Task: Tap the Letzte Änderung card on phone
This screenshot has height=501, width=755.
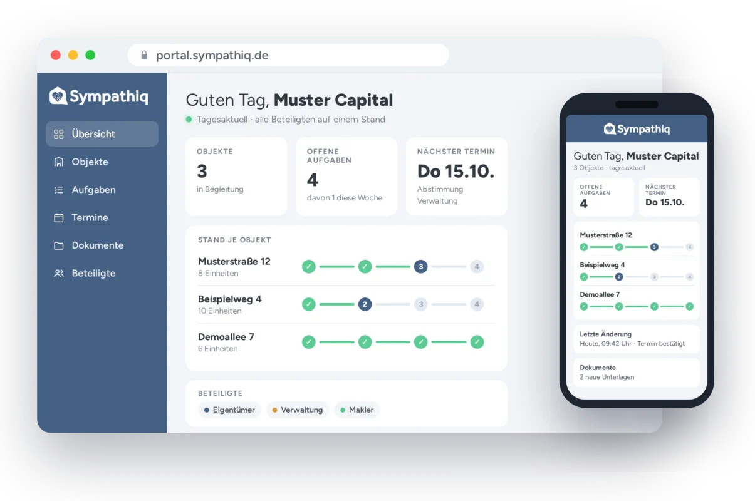Action: click(637, 339)
